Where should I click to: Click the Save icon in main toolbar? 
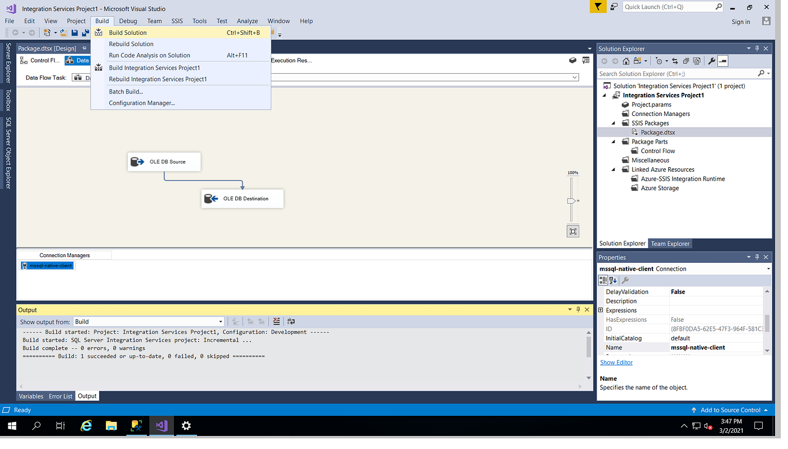tap(74, 33)
